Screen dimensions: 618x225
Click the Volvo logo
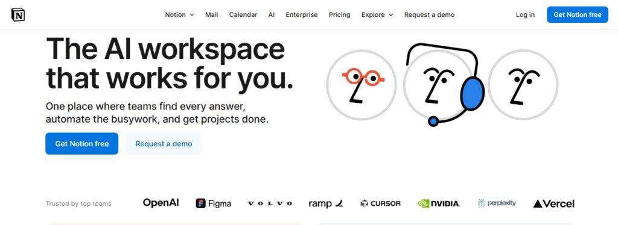point(270,203)
